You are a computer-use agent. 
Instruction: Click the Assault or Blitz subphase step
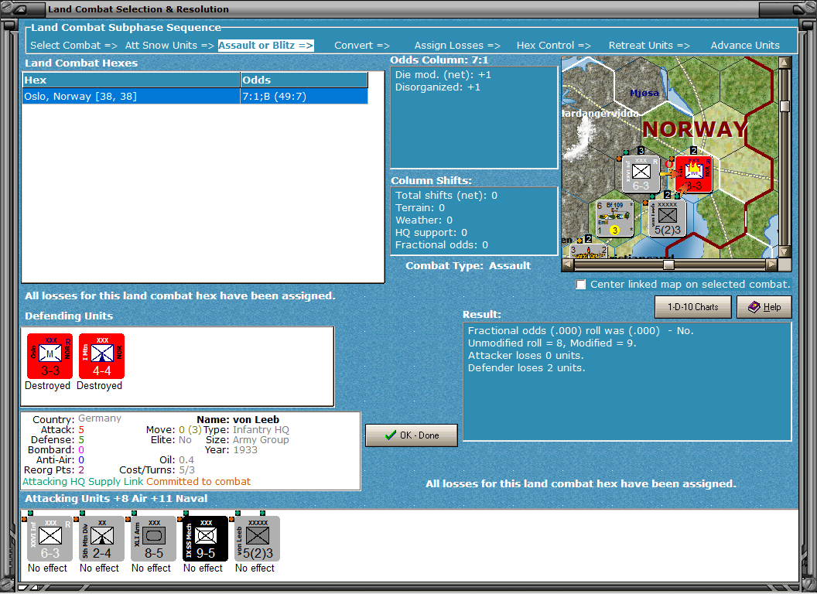(265, 46)
